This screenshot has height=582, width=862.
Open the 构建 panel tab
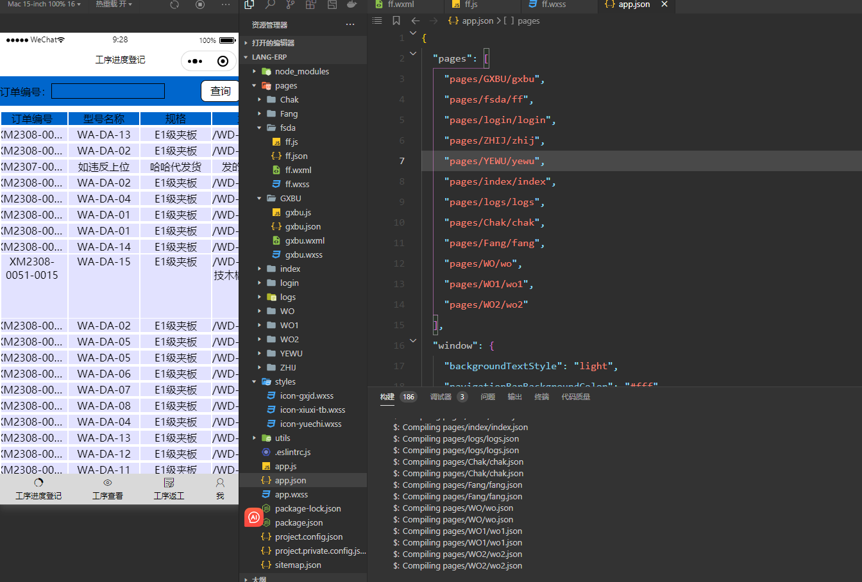point(387,397)
